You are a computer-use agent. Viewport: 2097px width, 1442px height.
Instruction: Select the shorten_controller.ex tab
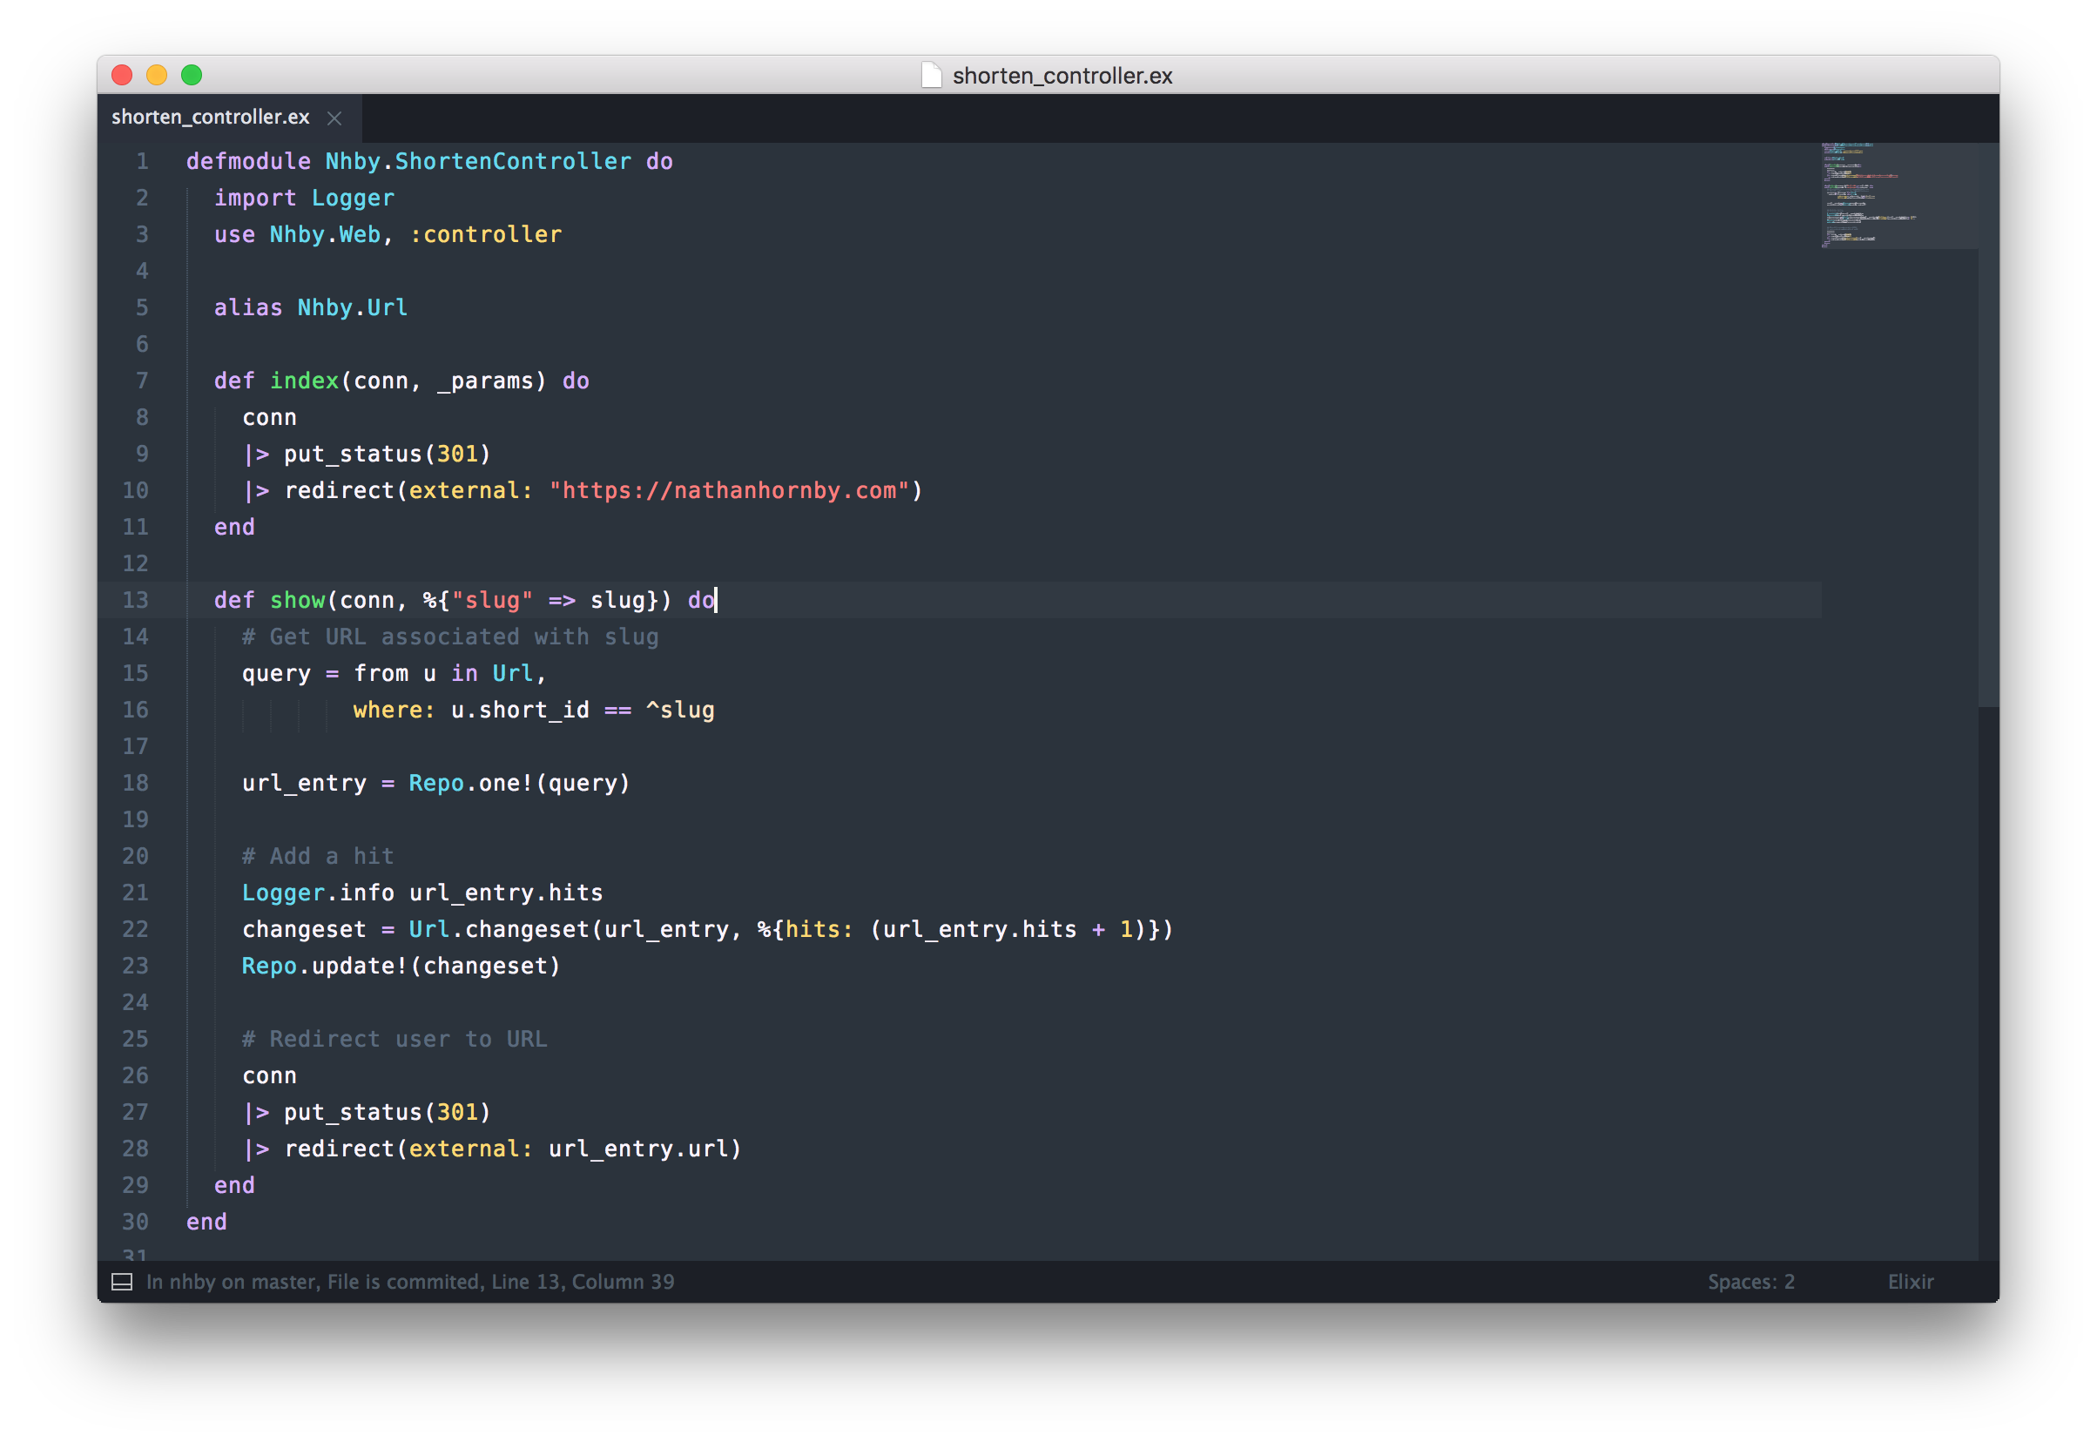pyautogui.click(x=211, y=118)
